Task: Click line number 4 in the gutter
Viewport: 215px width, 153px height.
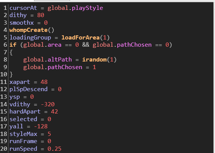Action: pos(5,30)
